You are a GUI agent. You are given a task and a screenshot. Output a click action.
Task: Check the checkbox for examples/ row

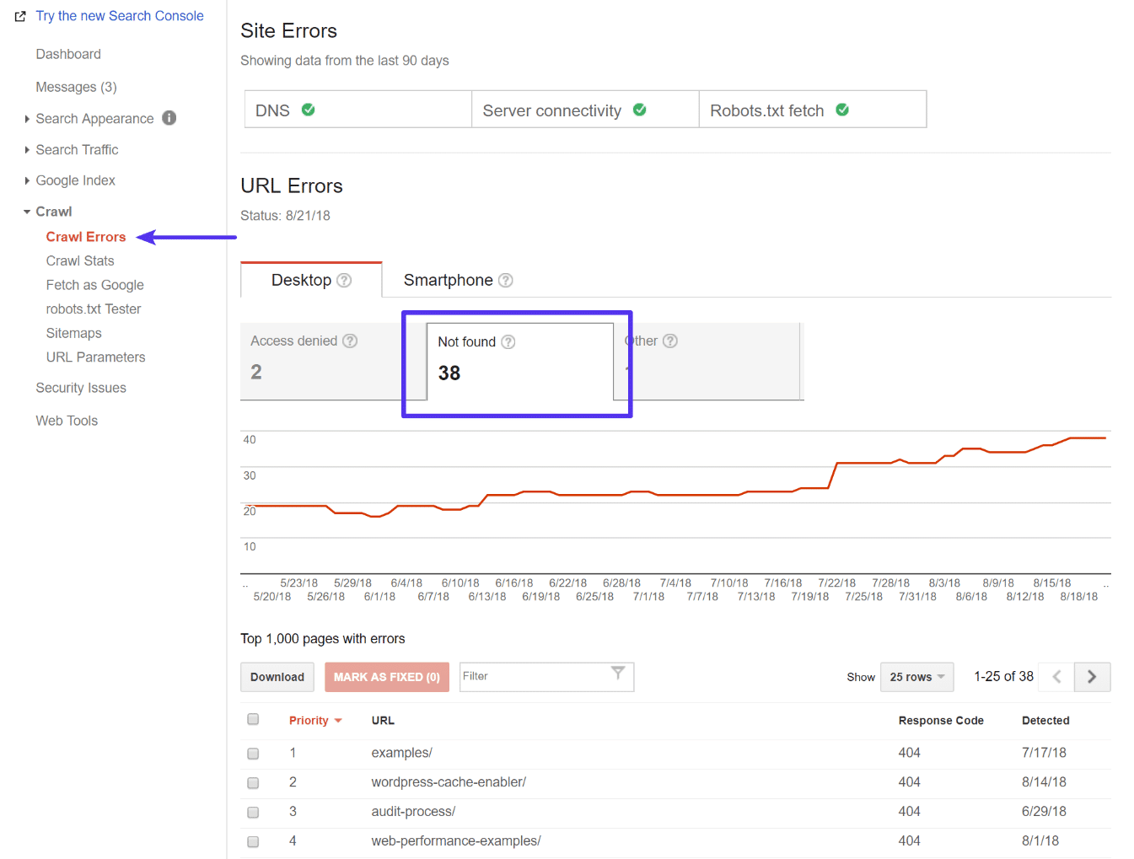point(253,753)
